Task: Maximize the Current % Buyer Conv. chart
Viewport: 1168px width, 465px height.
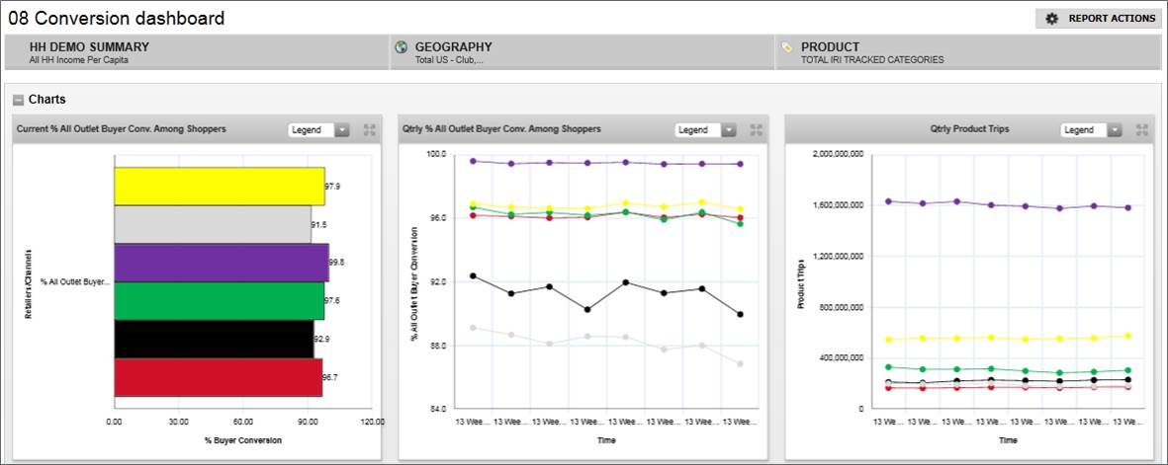Action: pos(370,129)
